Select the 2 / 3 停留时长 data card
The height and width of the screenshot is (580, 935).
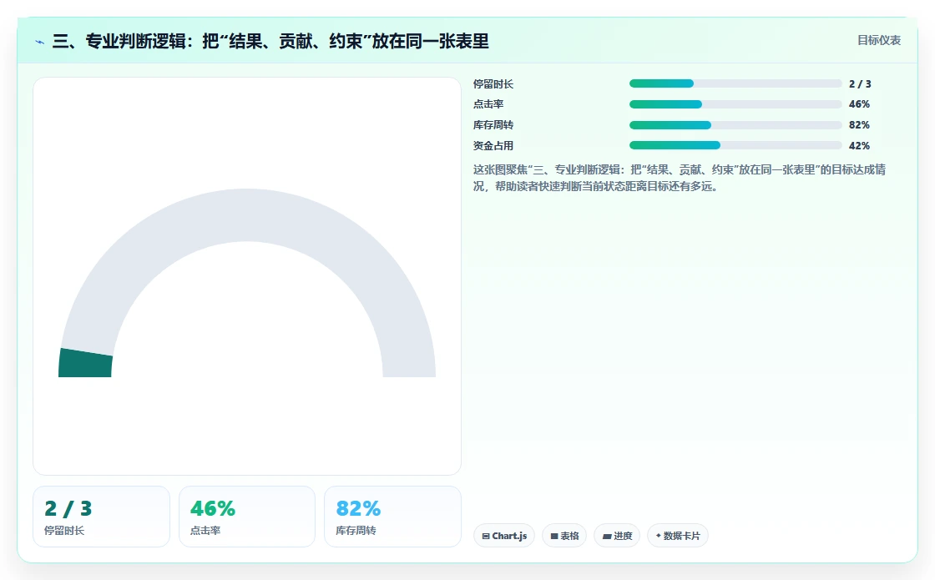[101, 517]
